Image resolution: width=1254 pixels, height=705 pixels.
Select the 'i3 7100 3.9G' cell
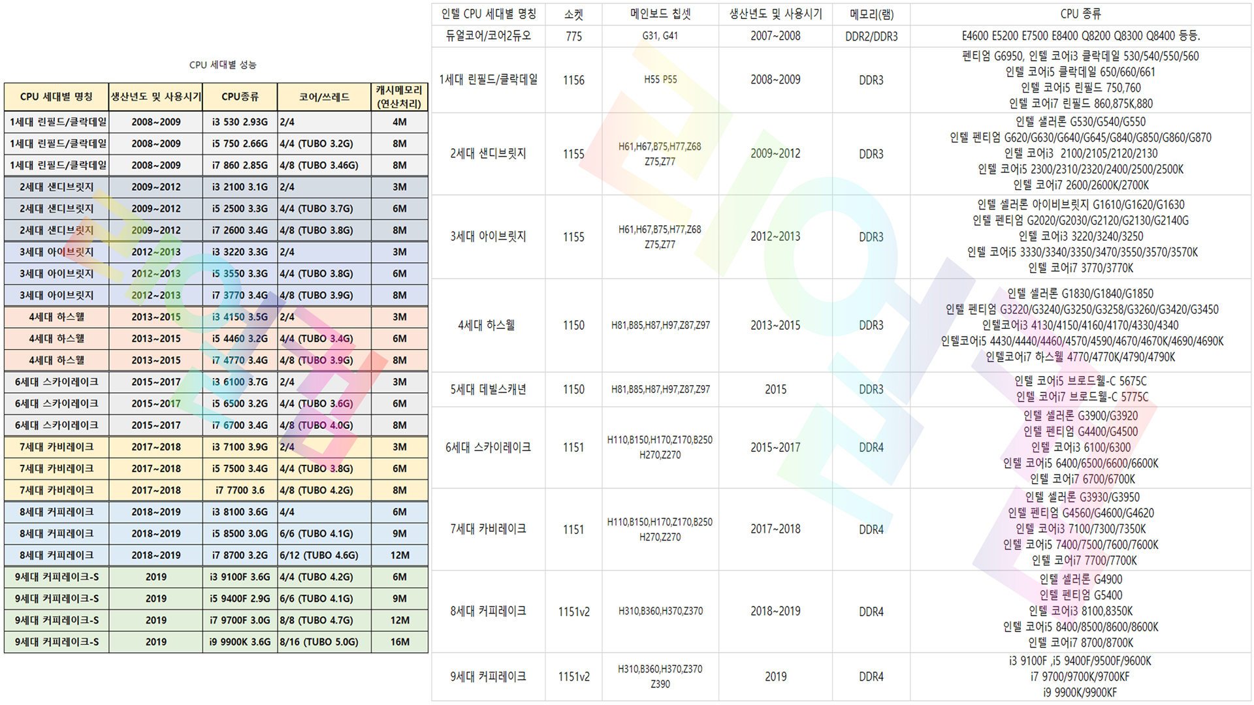240,447
